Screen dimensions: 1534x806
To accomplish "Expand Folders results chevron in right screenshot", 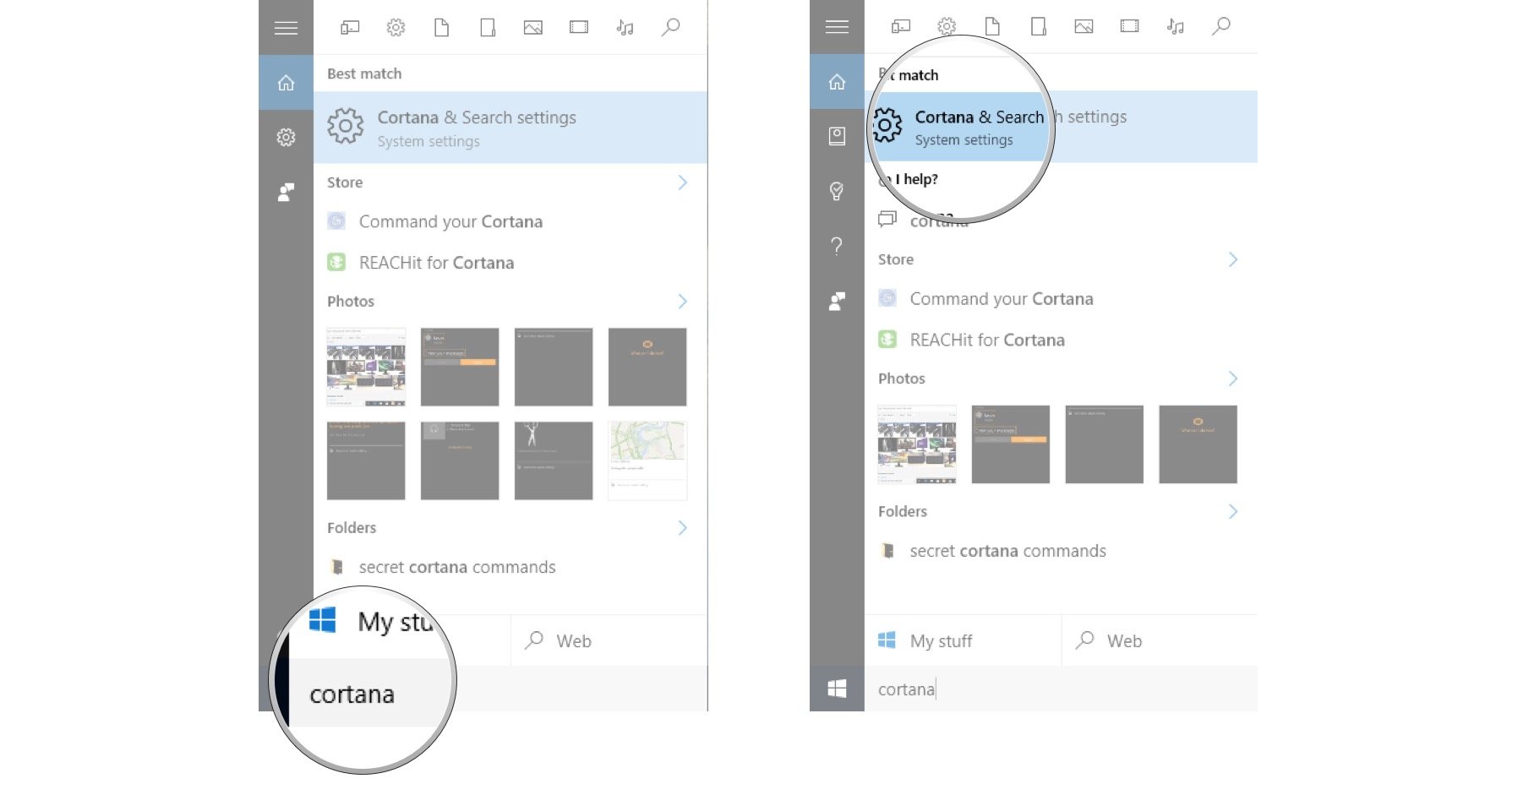I will pyautogui.click(x=1233, y=512).
